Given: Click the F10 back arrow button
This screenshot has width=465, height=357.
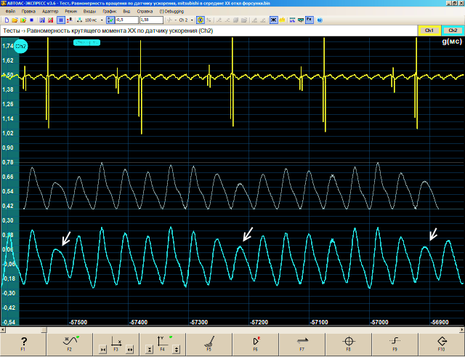Looking at the screenshot, I should click(441, 342).
